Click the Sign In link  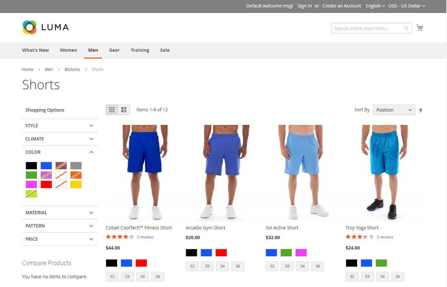305,6
